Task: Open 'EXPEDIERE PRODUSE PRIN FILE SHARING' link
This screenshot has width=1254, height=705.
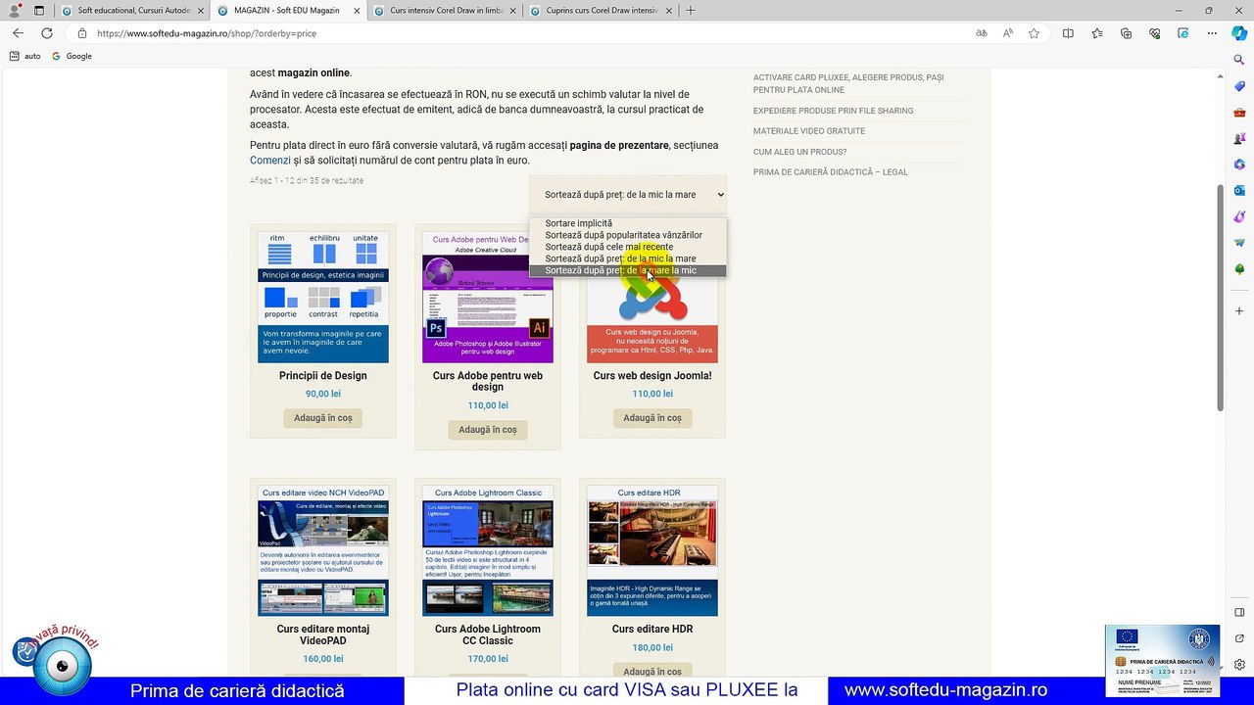Action: coord(833,111)
